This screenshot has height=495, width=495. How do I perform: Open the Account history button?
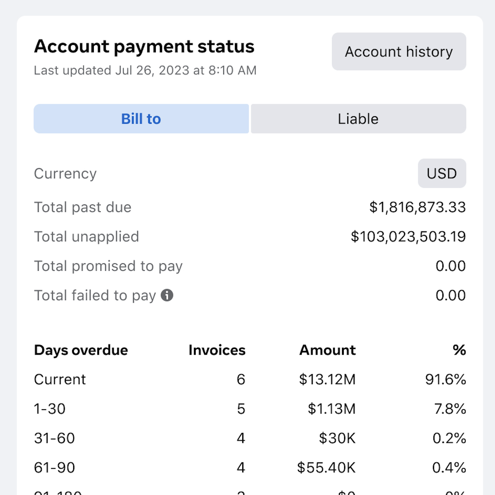399,52
